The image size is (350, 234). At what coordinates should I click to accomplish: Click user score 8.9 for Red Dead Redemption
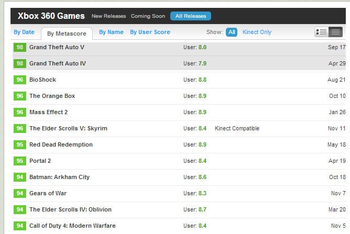click(202, 144)
